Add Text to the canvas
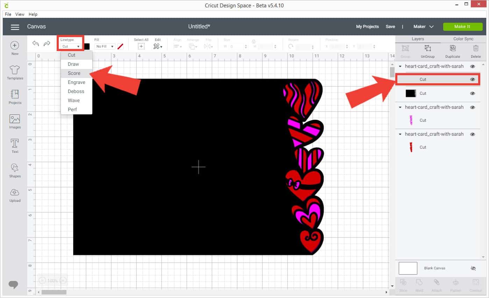The image size is (489, 298). [x=15, y=146]
